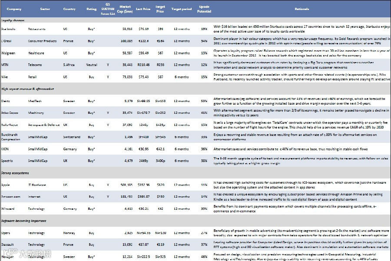Select the MTN company cell

pos(4,65)
